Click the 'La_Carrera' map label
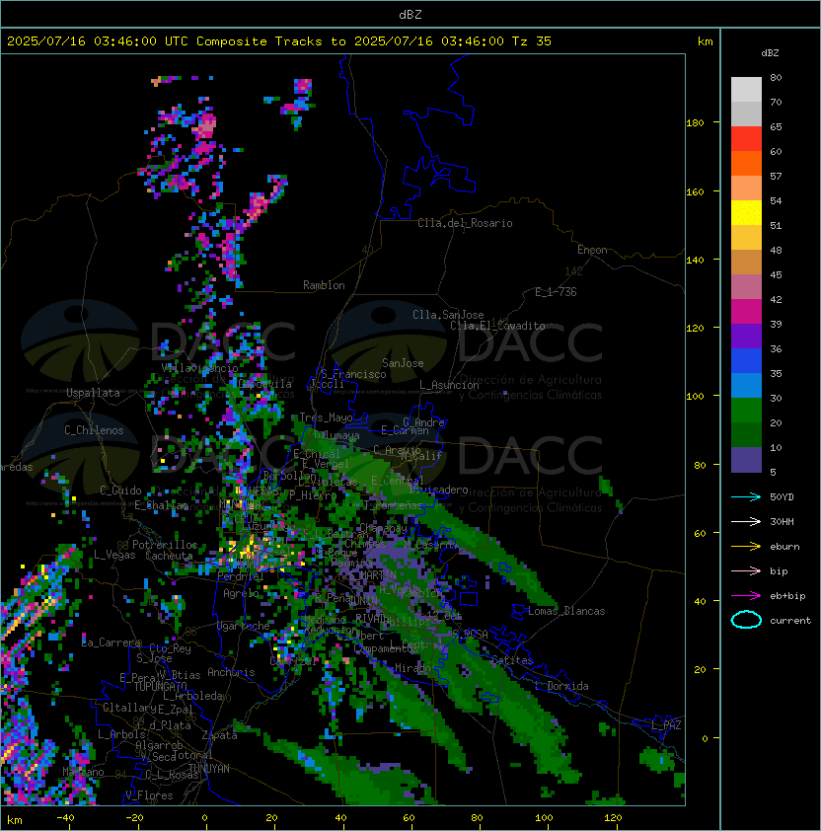The width and height of the screenshot is (821, 831). 112,642
